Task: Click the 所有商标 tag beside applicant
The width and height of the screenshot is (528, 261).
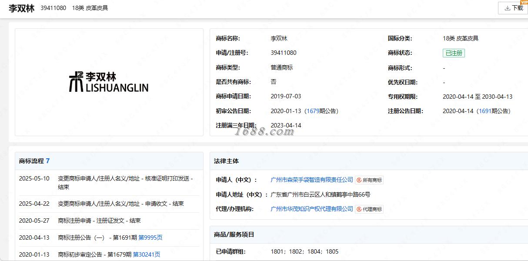Action: 369,180
